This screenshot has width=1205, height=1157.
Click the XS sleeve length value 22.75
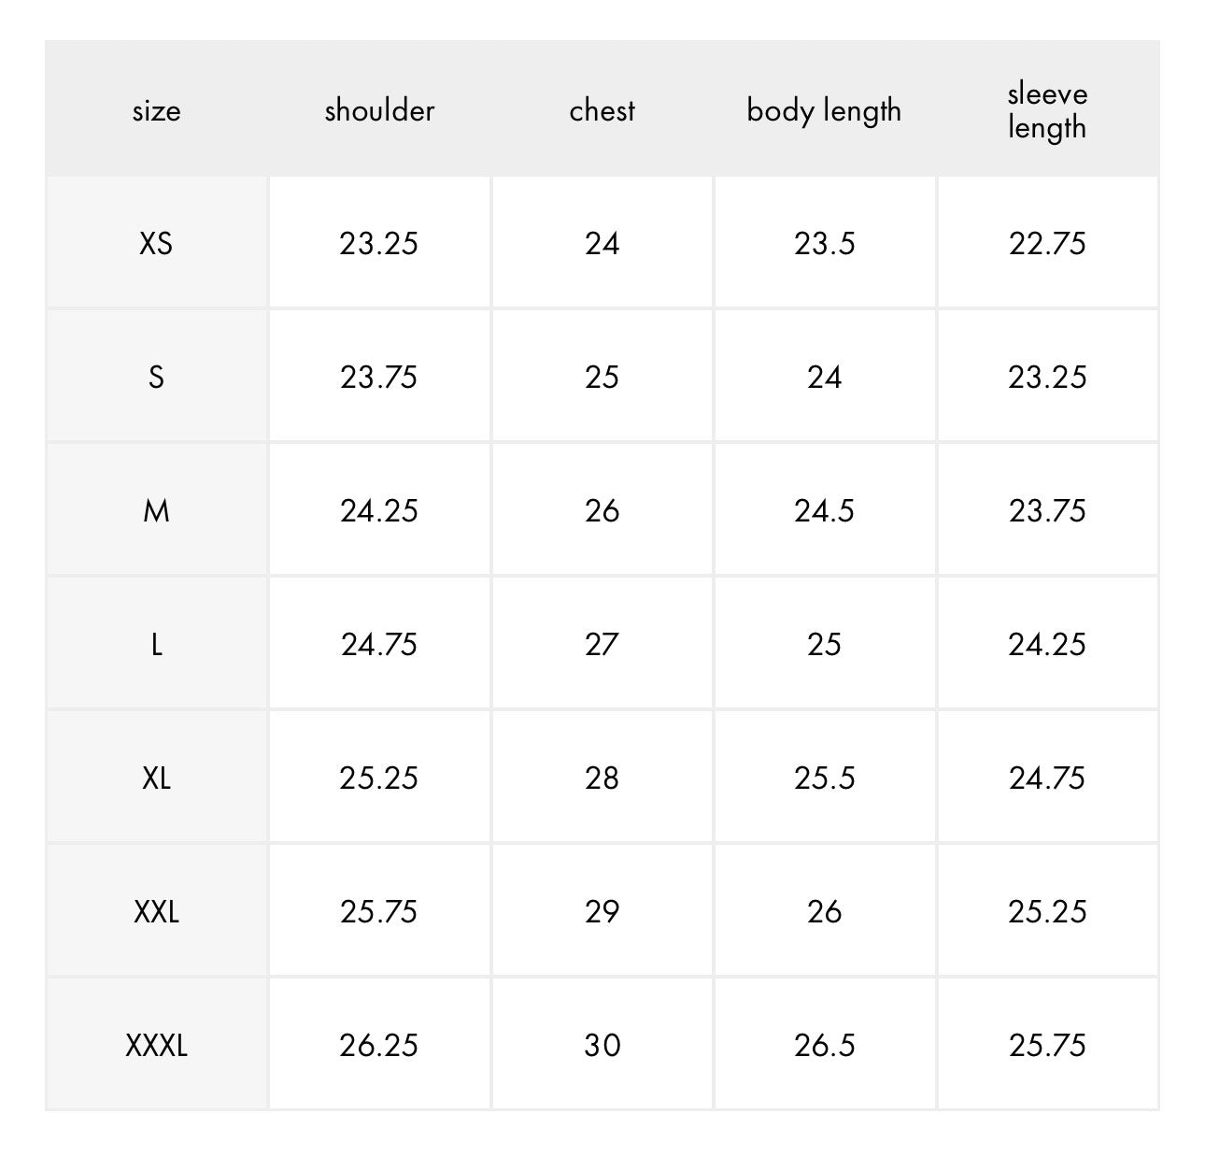1047,244
